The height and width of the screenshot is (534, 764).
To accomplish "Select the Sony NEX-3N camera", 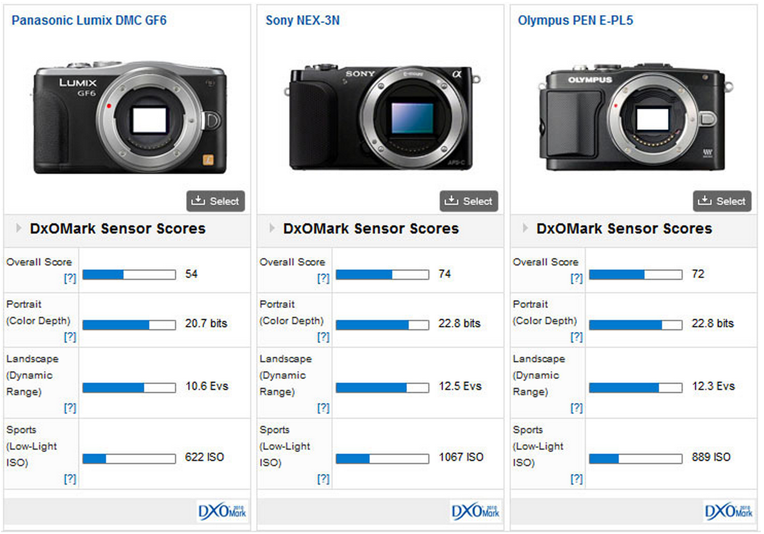I will (x=469, y=201).
